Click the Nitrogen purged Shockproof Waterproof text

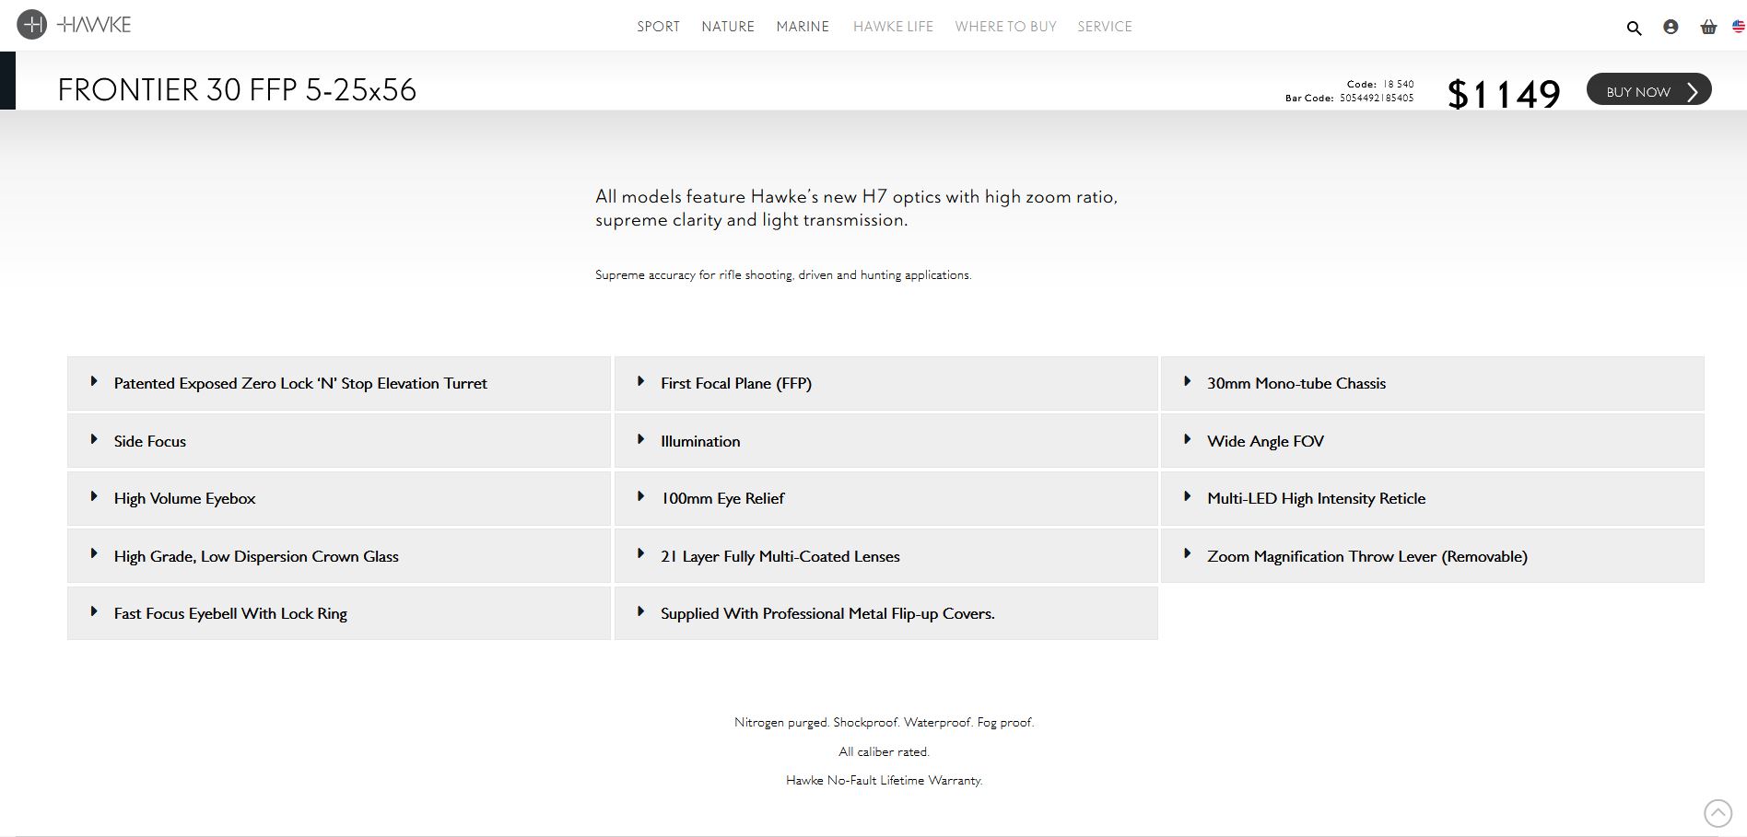coord(884,722)
